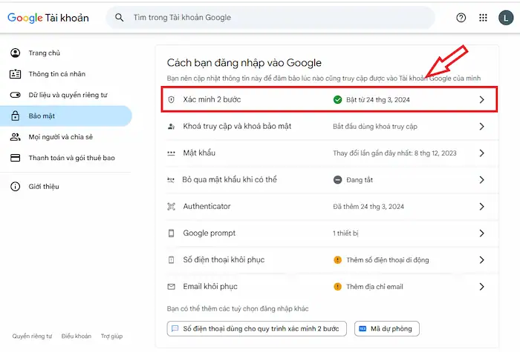Open the help question mark icon
Image resolution: width=520 pixels, height=352 pixels.
click(461, 18)
